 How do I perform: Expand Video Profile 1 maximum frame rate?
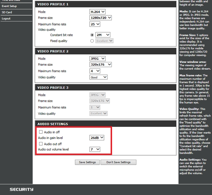95,24
